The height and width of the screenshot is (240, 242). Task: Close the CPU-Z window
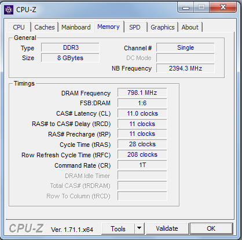point(223,8)
